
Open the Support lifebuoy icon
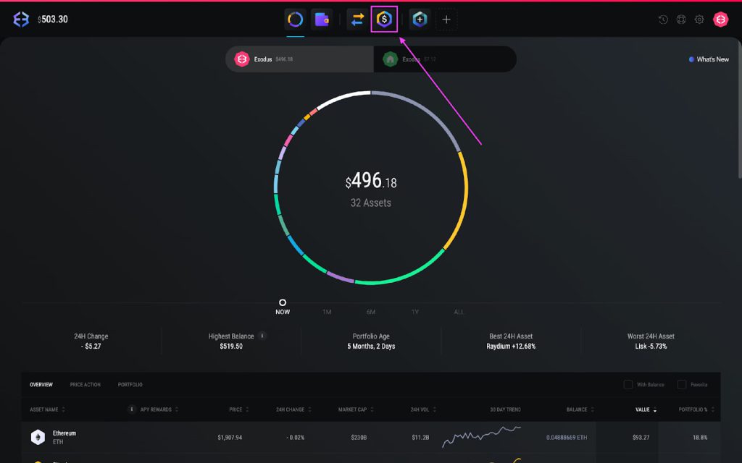681,20
